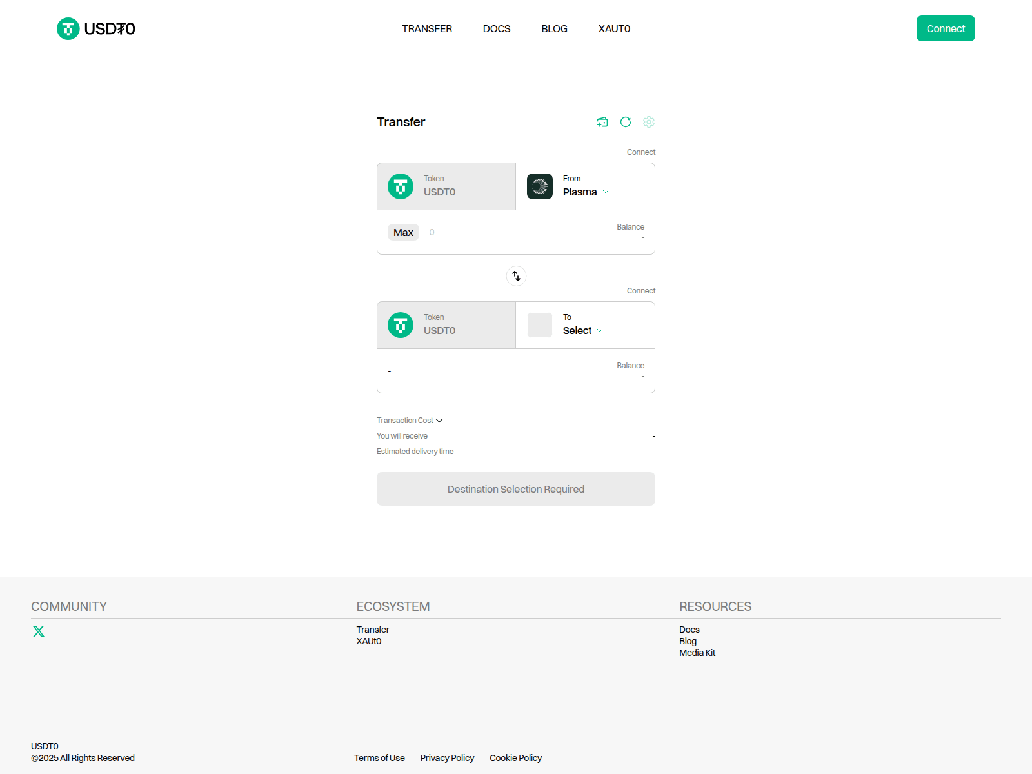1032x774 pixels.
Task: Click the '©2025 All Rights Reserved' text
Action: click(83, 758)
